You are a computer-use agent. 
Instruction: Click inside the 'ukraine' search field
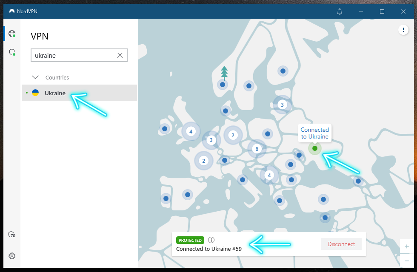(x=79, y=55)
